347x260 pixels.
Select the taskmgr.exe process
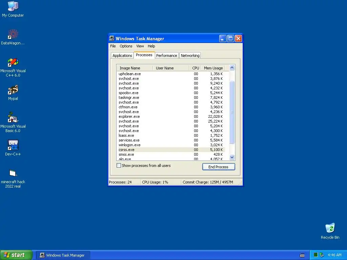tap(171, 97)
